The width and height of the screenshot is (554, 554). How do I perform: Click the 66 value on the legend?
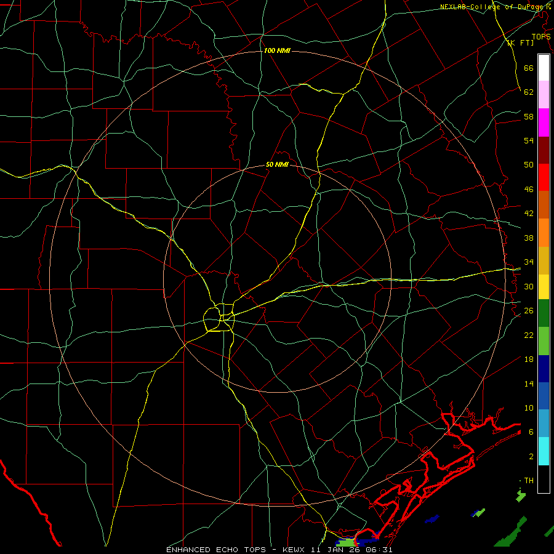(529, 68)
